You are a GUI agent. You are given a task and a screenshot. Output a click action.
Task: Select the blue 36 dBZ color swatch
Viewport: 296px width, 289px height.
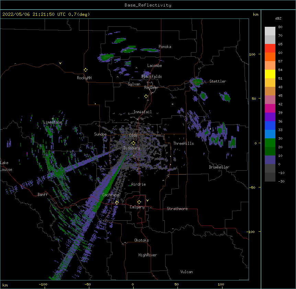(270, 125)
